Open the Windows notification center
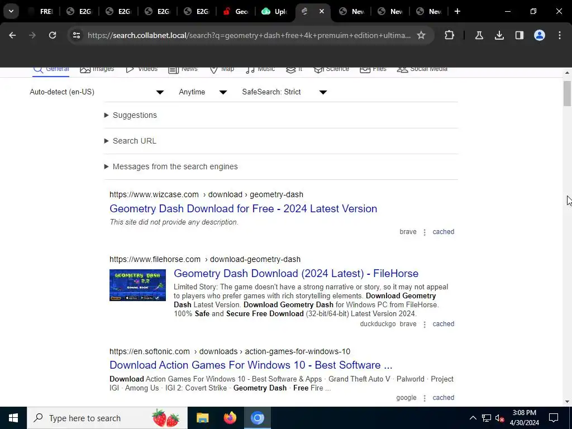 [x=554, y=418]
